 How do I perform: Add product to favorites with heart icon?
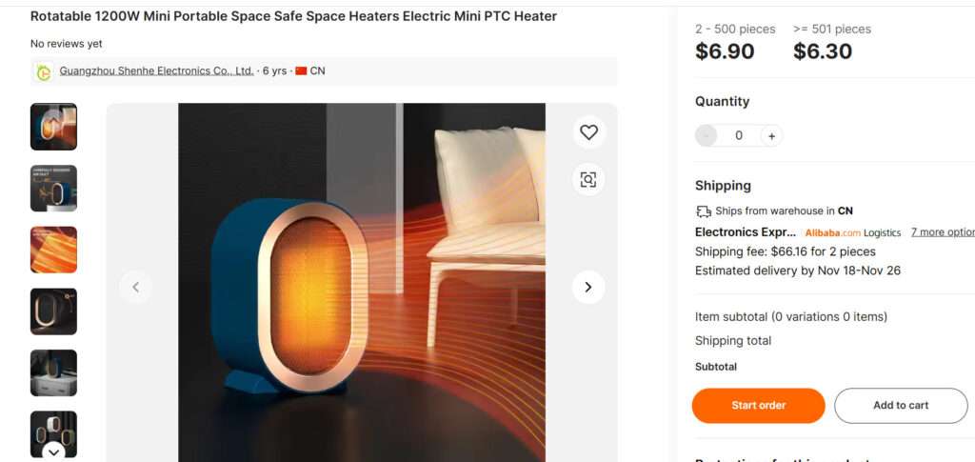(588, 132)
